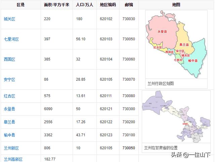Image resolution: width=215 pixels, height=162 pixels.
Task: Select the 安宁区 area code 620105
Action: (x=106, y=79)
